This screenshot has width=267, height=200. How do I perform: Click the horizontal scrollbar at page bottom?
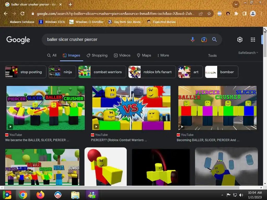coord(122,187)
